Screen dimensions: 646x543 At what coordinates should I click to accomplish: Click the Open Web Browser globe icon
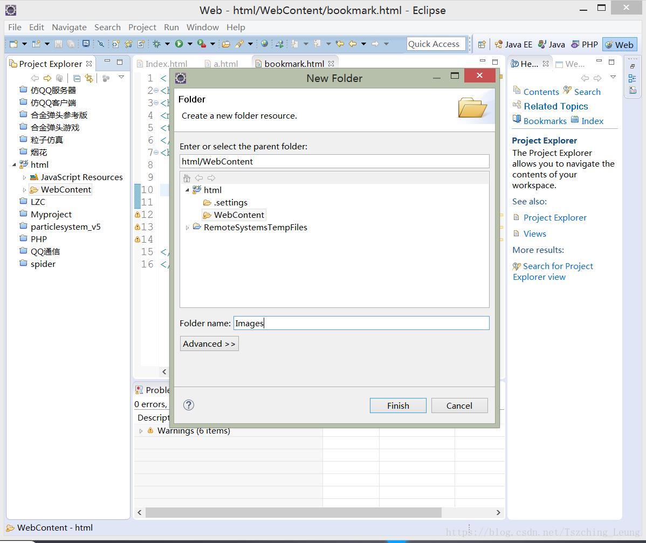[x=265, y=44]
